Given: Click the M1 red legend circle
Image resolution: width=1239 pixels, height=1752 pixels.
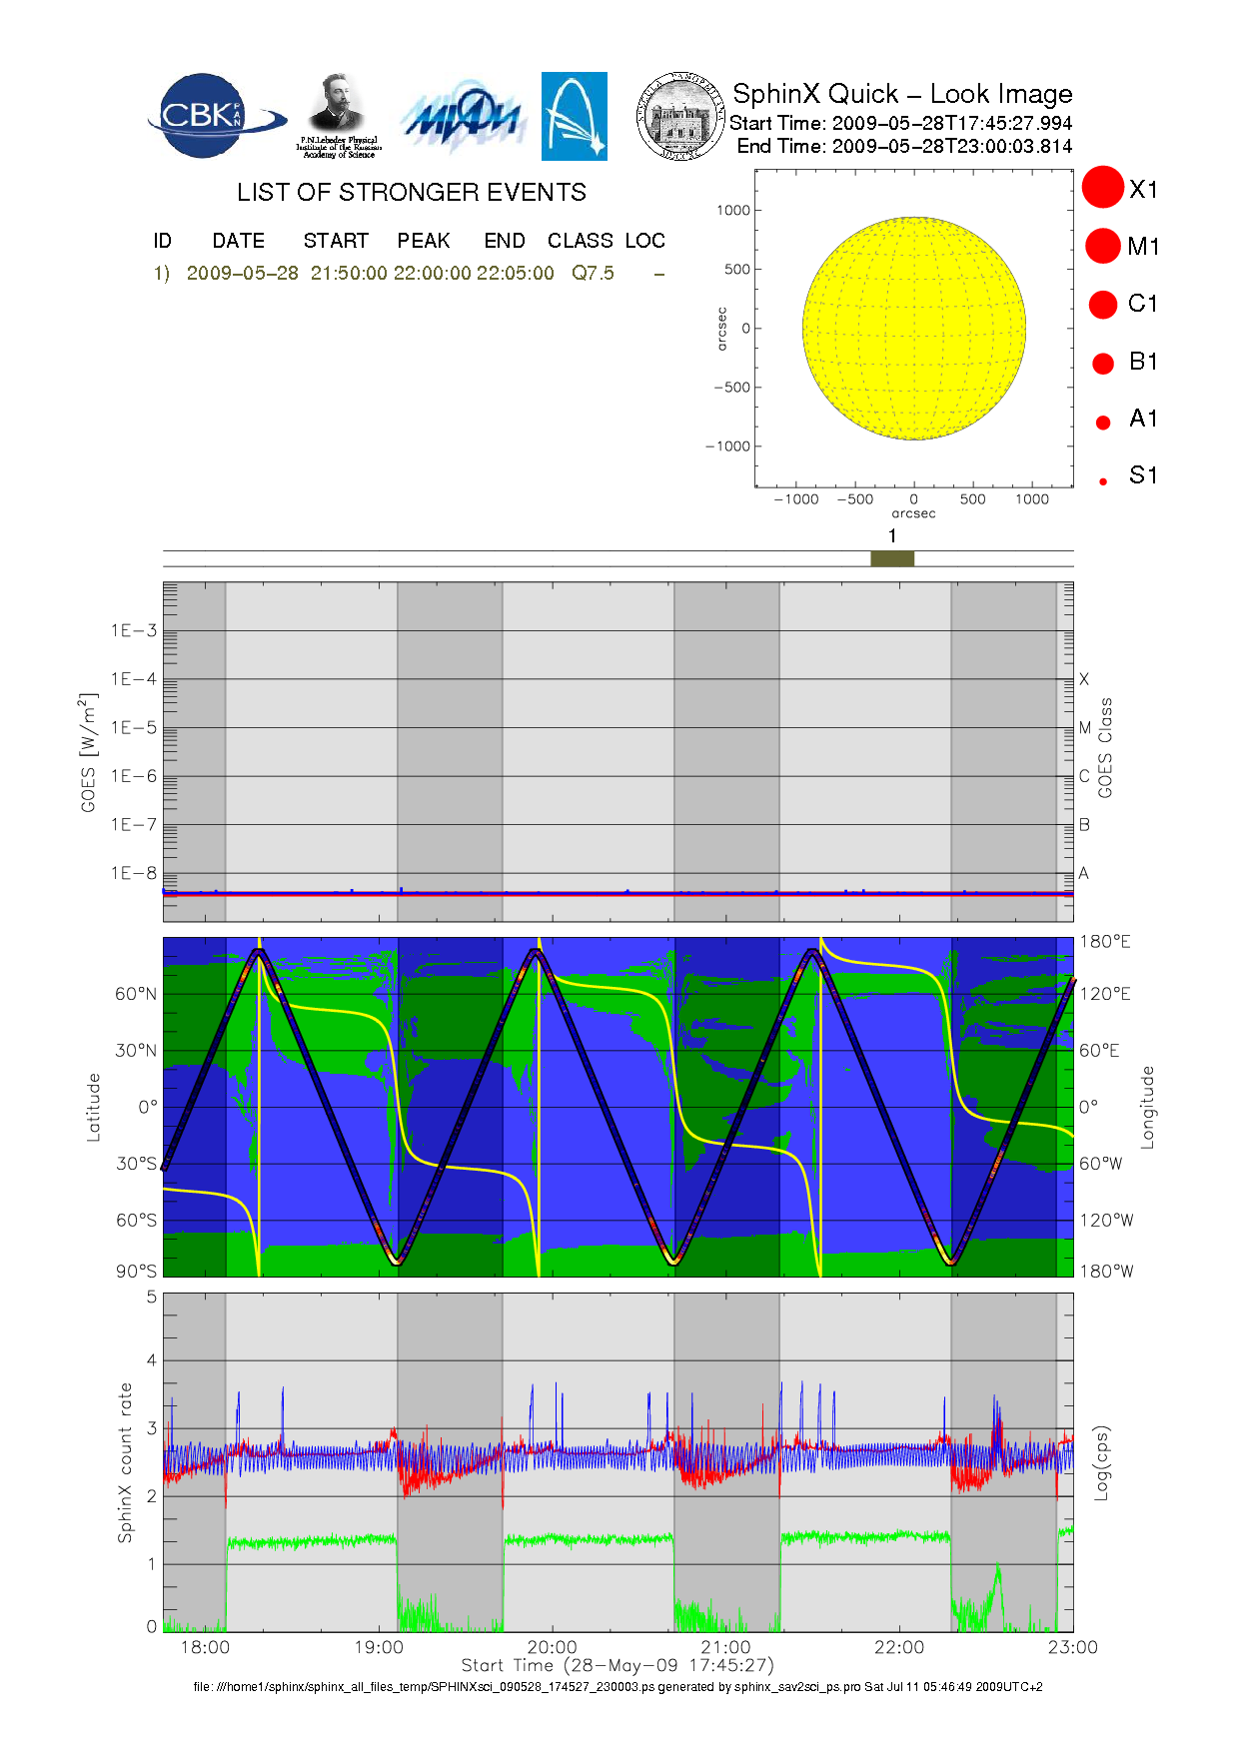Looking at the screenshot, I should (1103, 246).
